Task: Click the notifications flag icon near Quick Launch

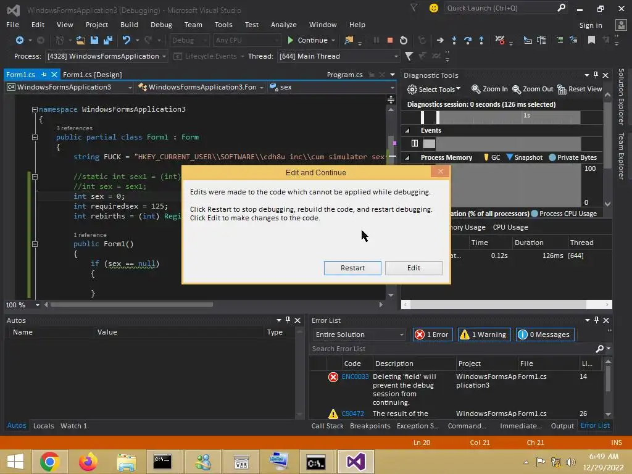Action: click(x=414, y=7)
